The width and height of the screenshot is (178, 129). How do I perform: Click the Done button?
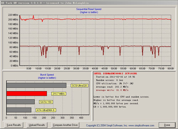pos(167,125)
